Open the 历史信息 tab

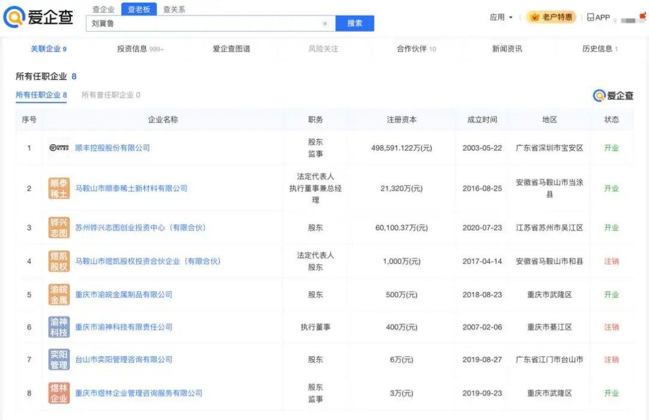click(600, 49)
